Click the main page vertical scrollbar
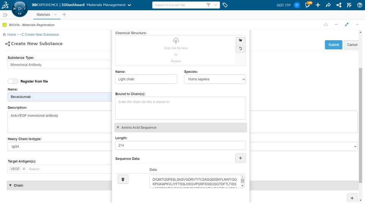This screenshot has height=205, width=365. (x=360, y=126)
